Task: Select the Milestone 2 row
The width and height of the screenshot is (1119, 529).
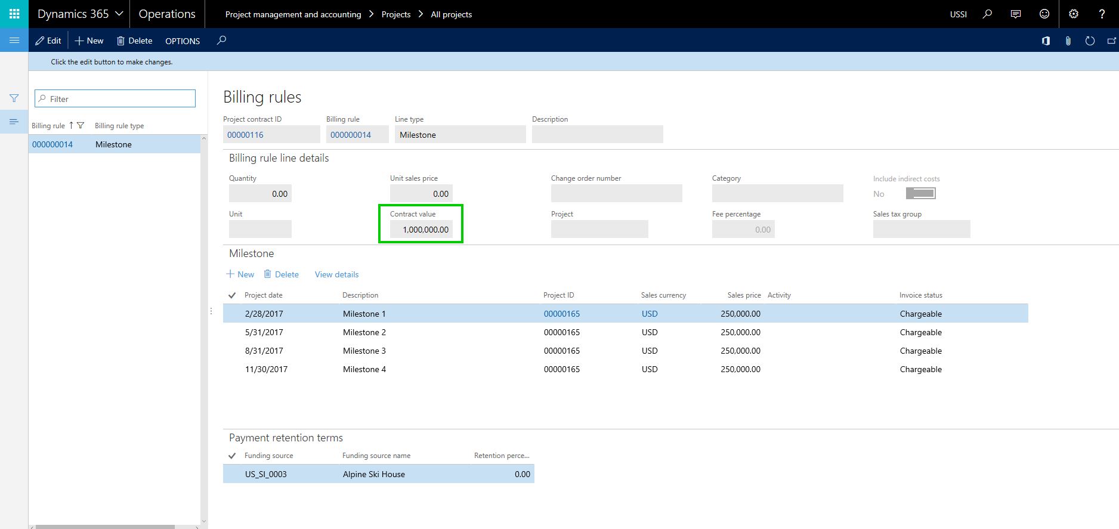Action: point(625,332)
